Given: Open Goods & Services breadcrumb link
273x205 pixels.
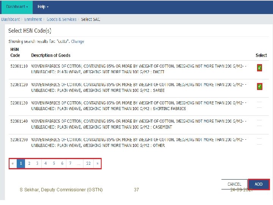Looking at the screenshot, I should (x=61, y=19).
